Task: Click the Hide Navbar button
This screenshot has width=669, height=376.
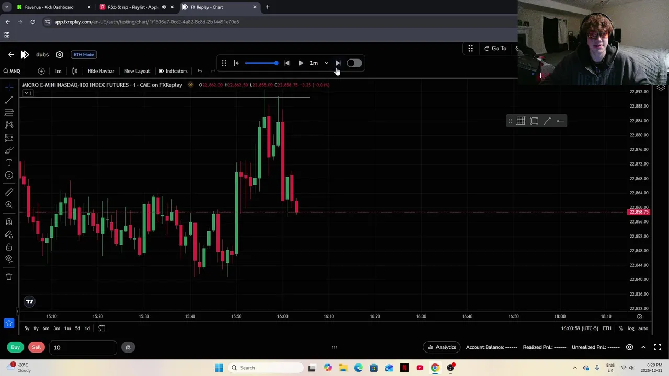Action: click(101, 71)
